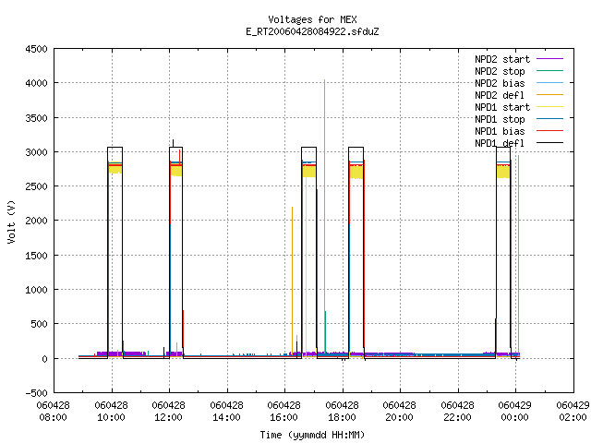
Task: Click the 'NPD2 defl' legend label
Action: (x=500, y=95)
